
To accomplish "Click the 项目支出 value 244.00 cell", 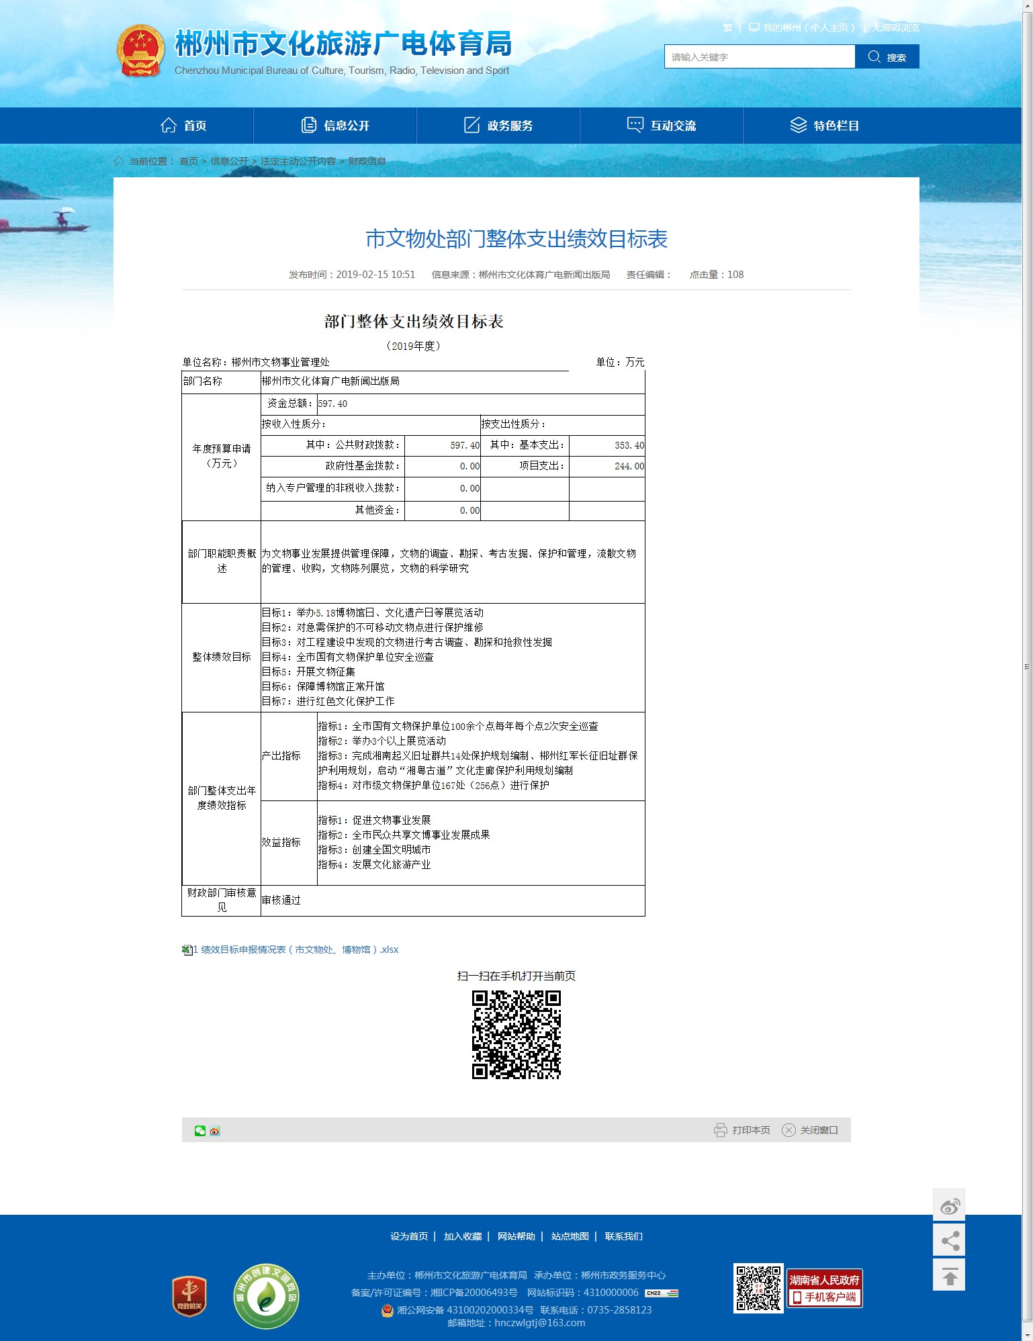I will click(x=607, y=466).
